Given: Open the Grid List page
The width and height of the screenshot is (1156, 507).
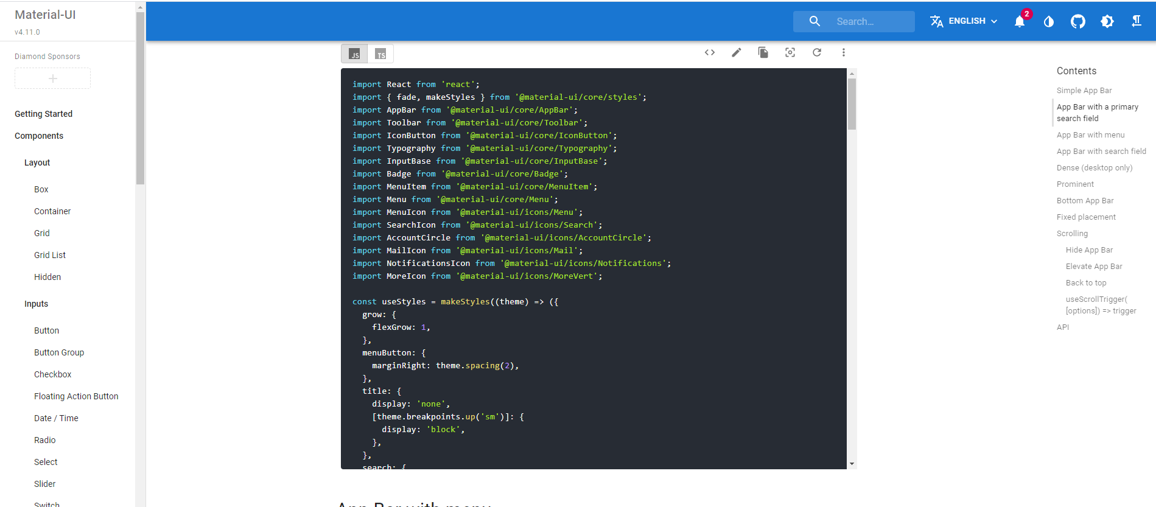Looking at the screenshot, I should [50, 255].
